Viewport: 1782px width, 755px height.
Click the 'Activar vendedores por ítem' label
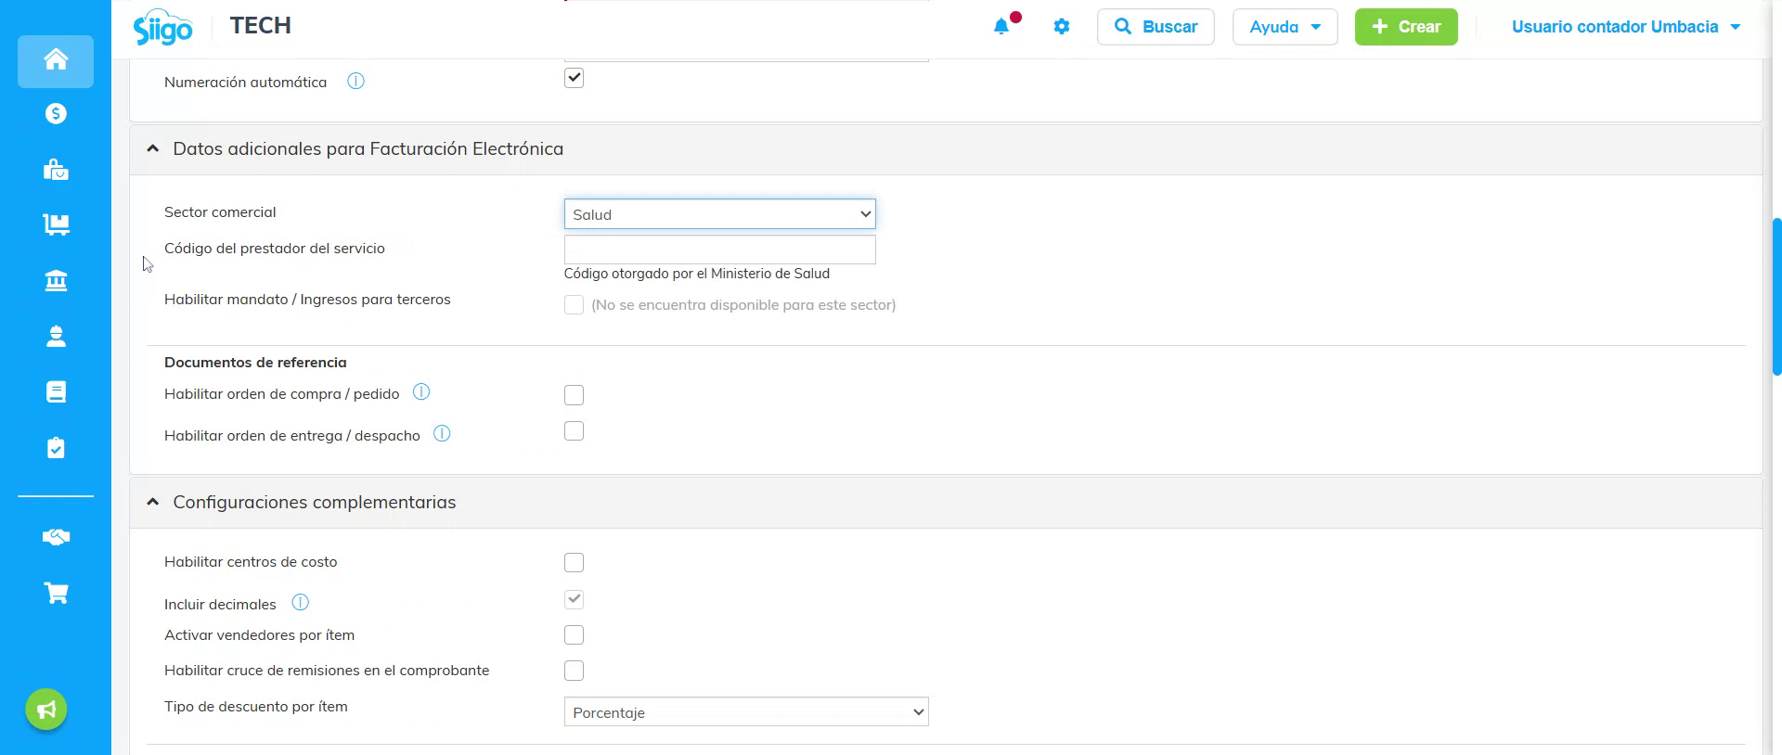pos(260,635)
